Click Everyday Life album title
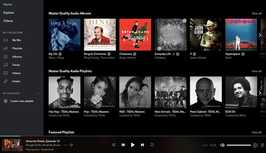Image resolution: width=266 pixels, height=153 pixels. (x=163, y=54)
